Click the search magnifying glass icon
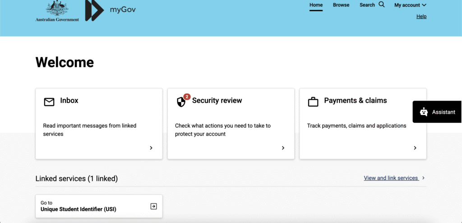 [x=382, y=5]
